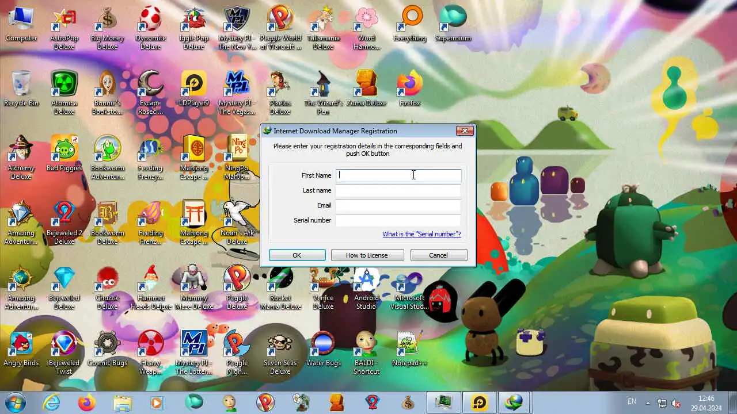Select the Pixelus Deluxe desktop icon
Image resolution: width=737 pixels, height=414 pixels.
[x=280, y=93]
